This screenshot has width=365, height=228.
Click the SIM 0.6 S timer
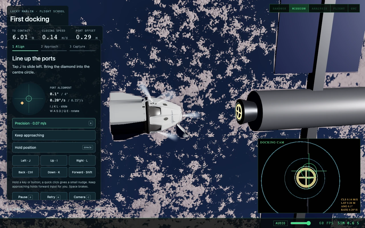[x=348, y=223]
